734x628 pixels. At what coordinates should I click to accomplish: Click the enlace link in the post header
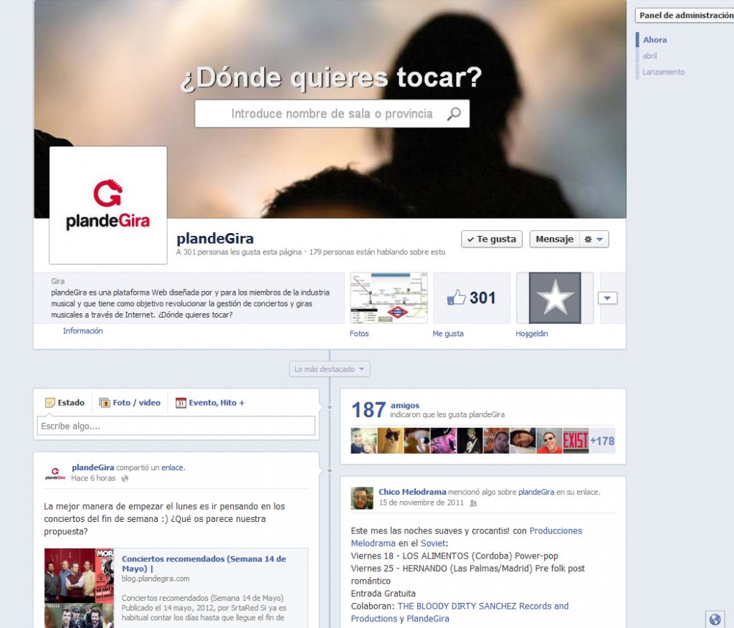coord(172,467)
